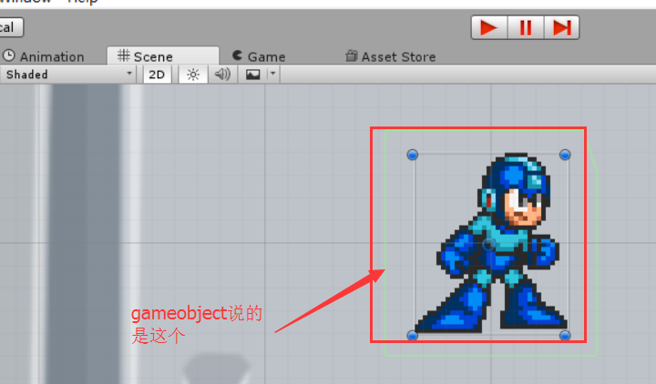This screenshot has height=384, width=656.
Task: Click the bottom-right blue resize handle
Action: click(565, 336)
